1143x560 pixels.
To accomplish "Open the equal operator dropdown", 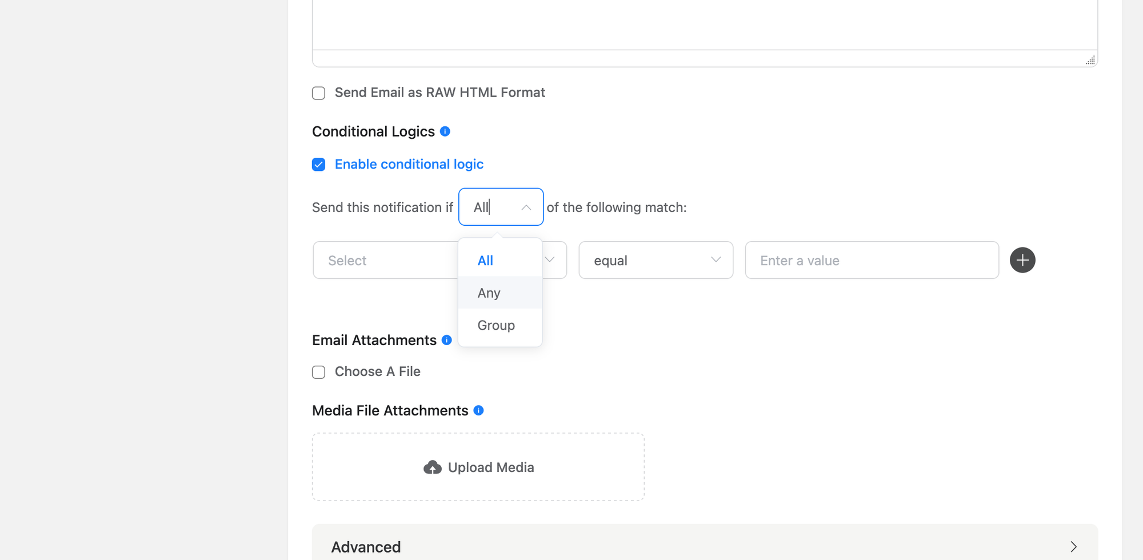I will coord(656,260).
